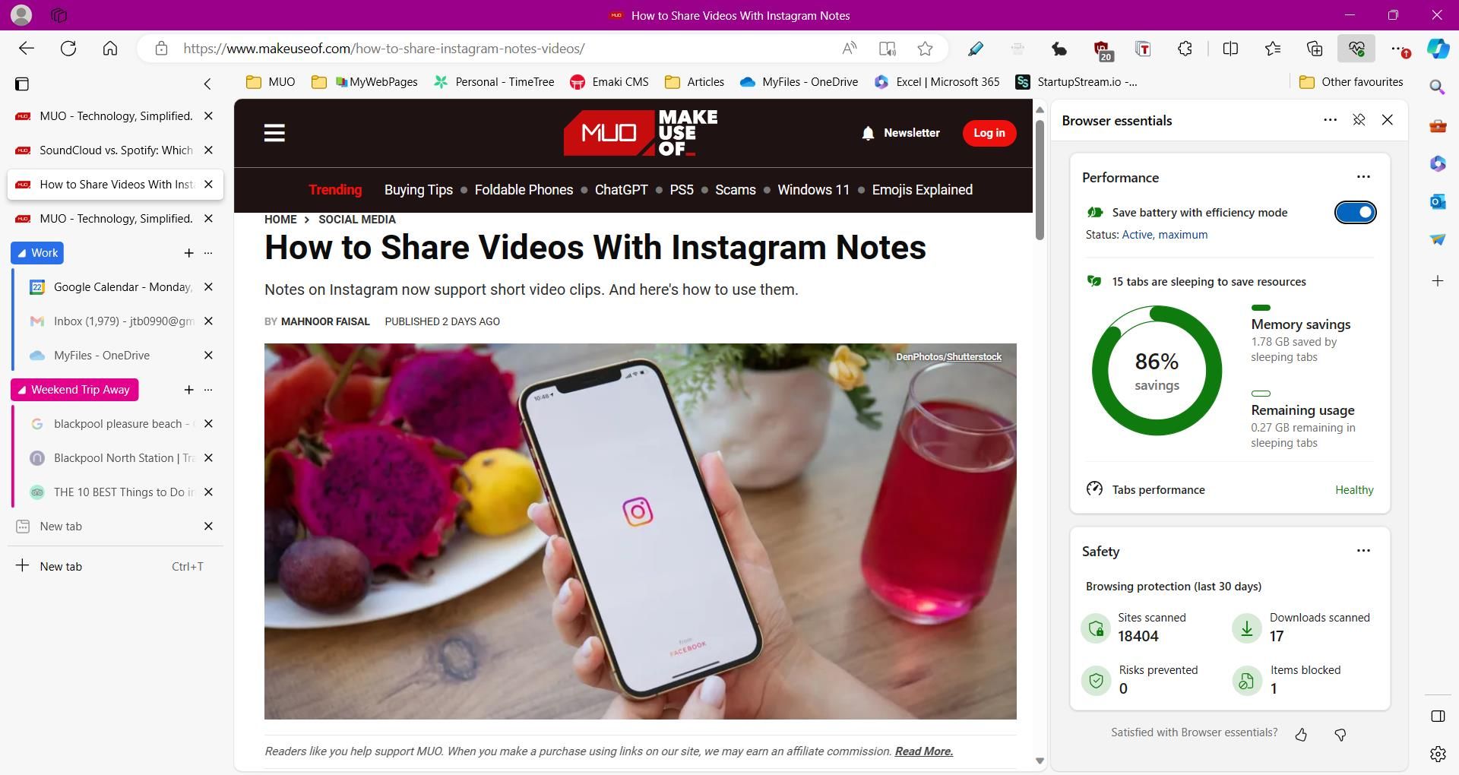Click the thumbs up feedback icon

pos(1301,734)
